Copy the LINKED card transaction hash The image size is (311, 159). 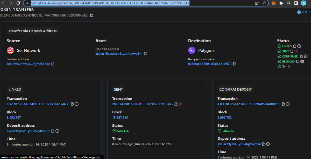coord(72,104)
